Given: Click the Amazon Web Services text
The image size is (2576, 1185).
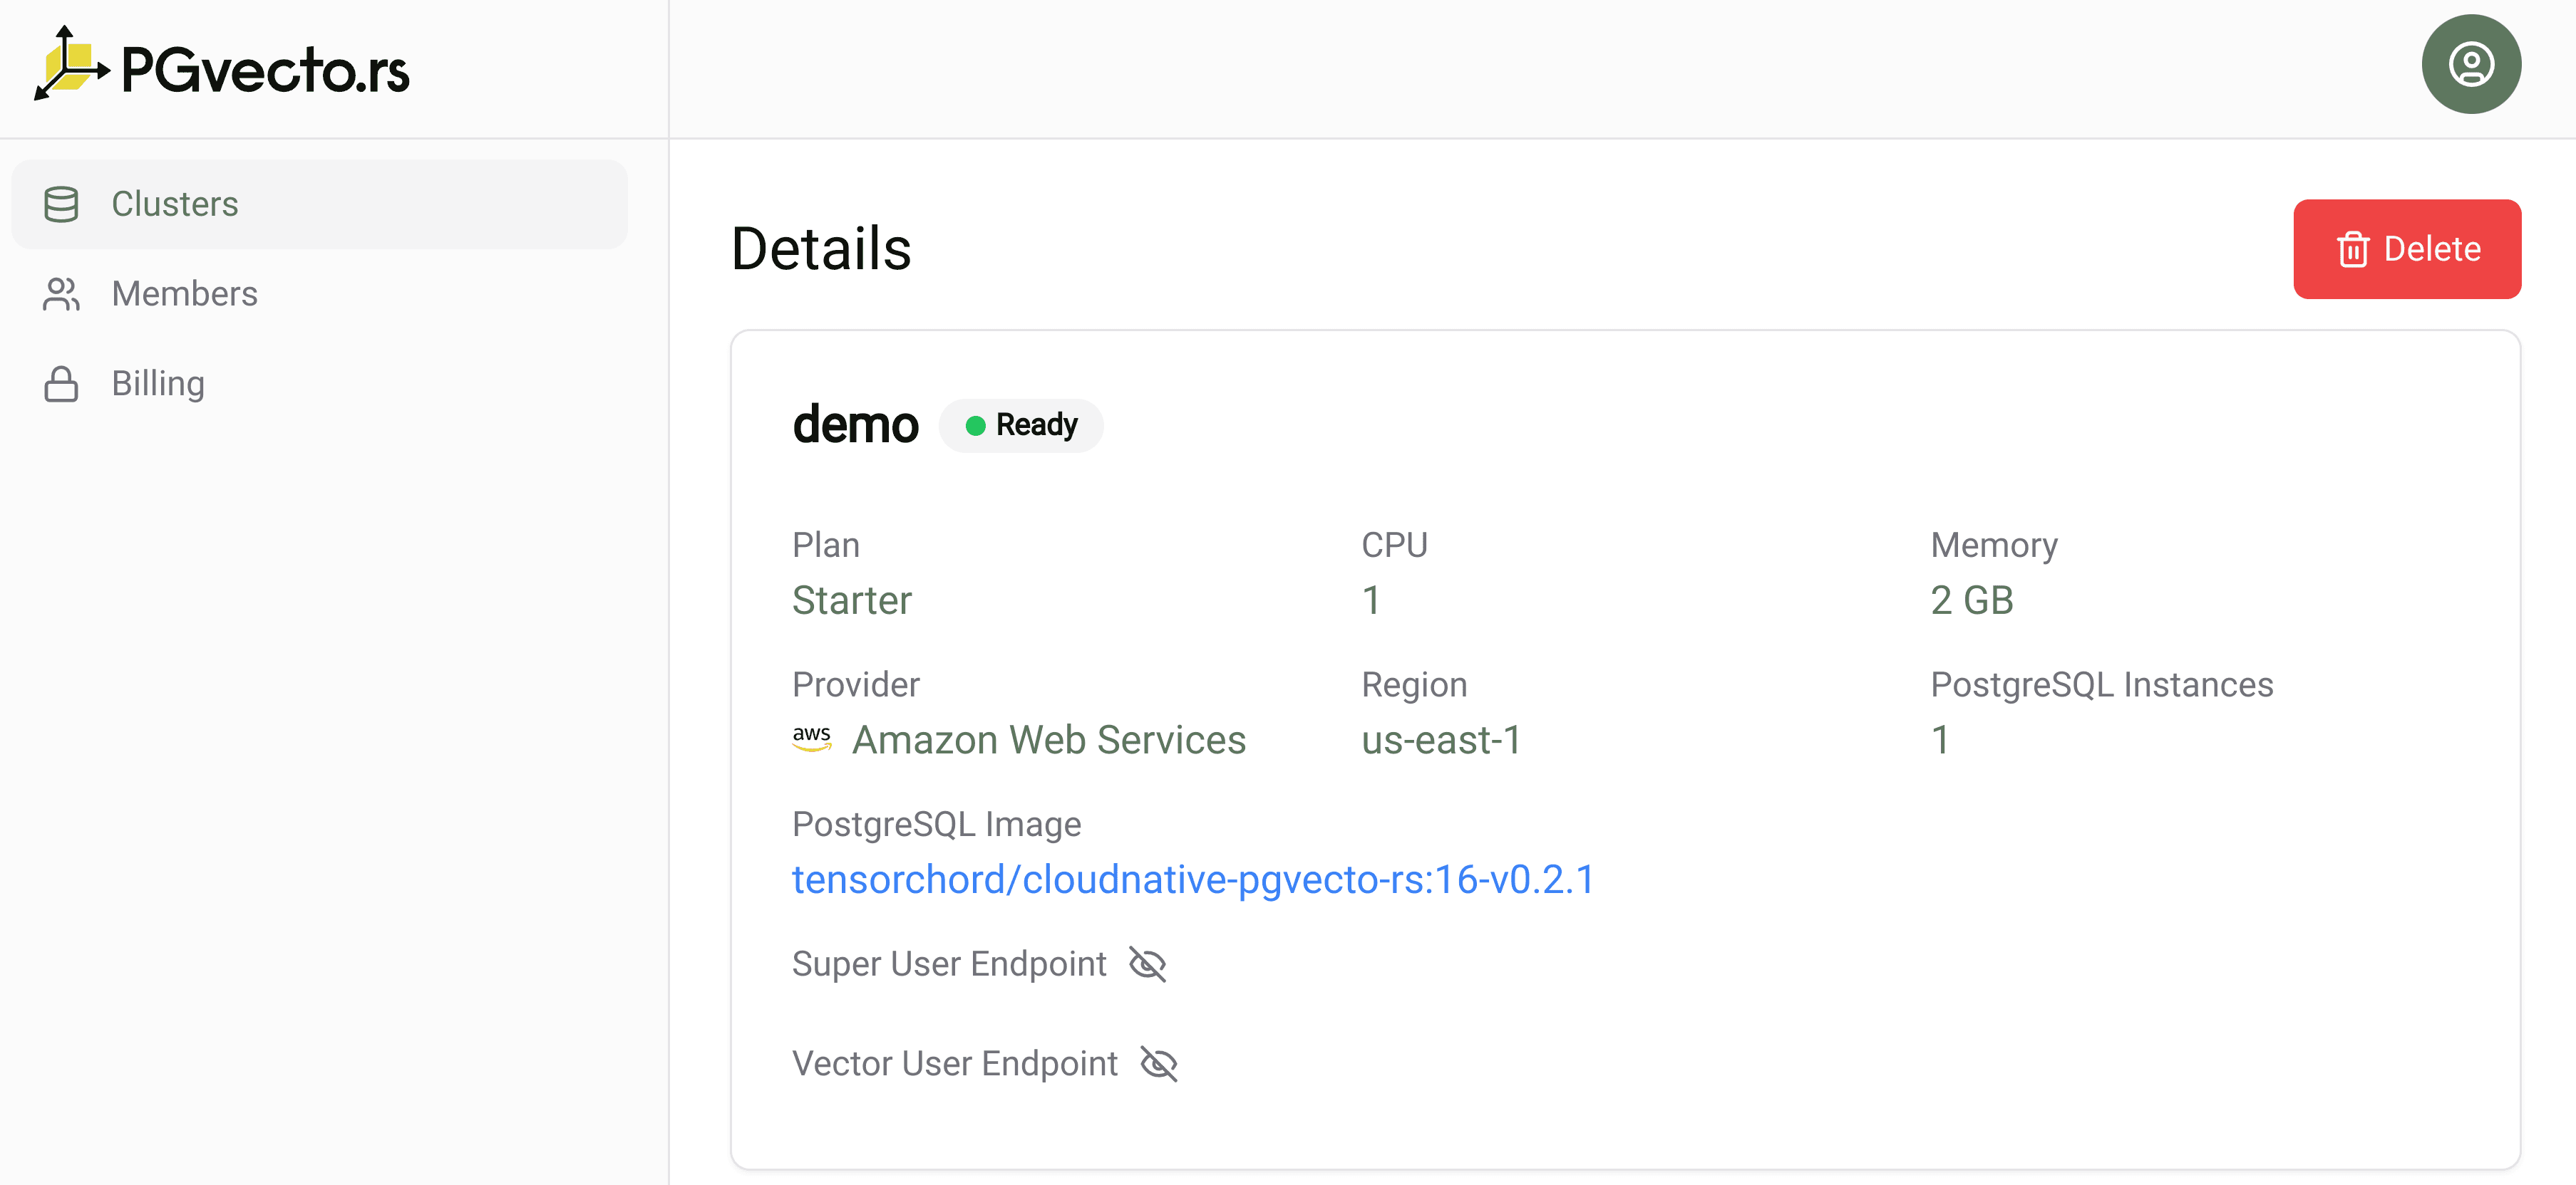Looking at the screenshot, I should [1049, 741].
